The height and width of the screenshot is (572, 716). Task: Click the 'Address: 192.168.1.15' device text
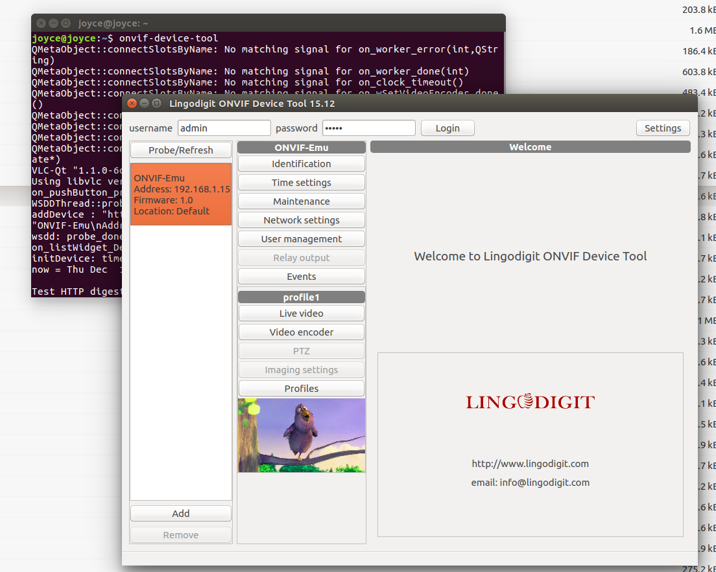pos(182,189)
